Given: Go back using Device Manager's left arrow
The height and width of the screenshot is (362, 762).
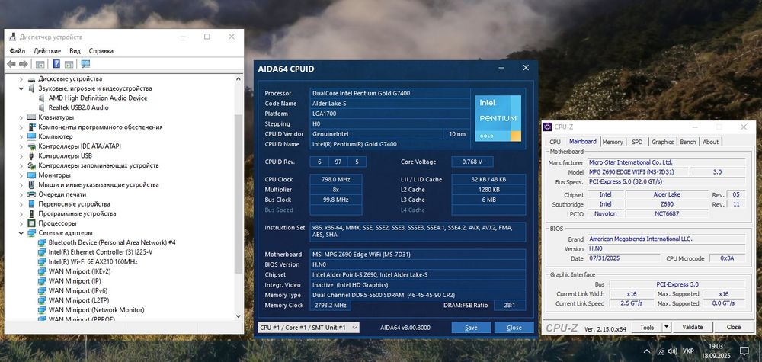Looking at the screenshot, I should [x=11, y=64].
